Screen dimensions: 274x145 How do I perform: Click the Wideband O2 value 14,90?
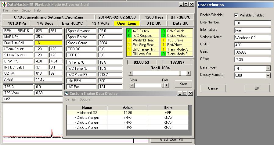(x=128, y=113)
